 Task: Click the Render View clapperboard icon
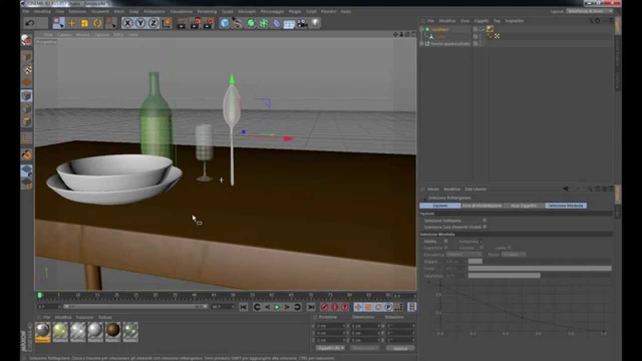182,23
